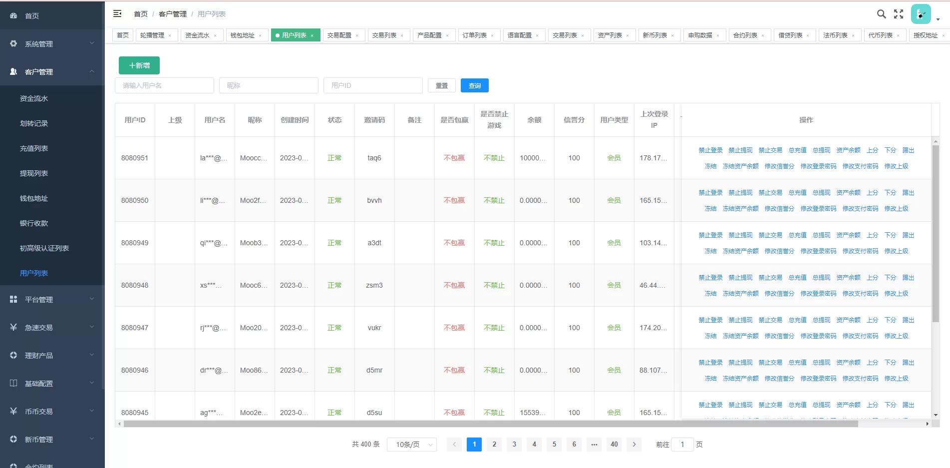Collapse sidebar with the hamburger icon
This screenshot has height=468, width=950.
tap(117, 13)
